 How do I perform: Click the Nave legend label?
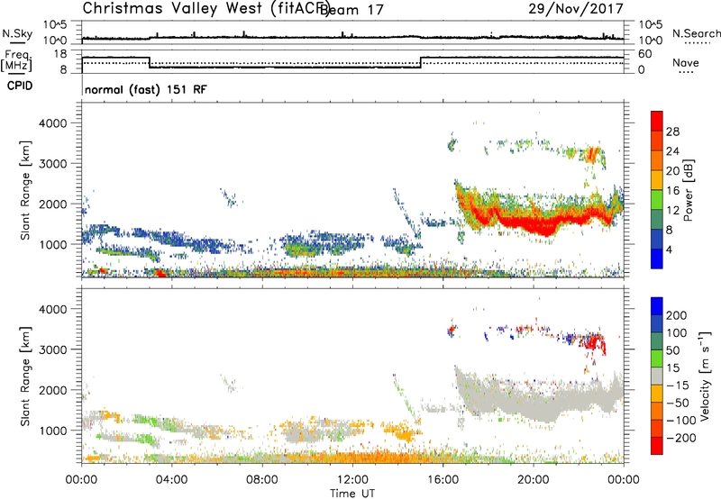pos(685,63)
